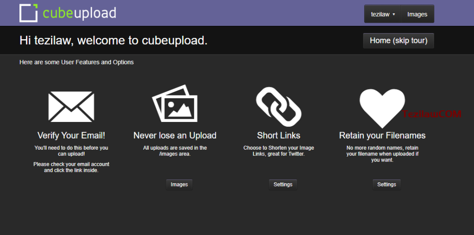Click 'No more random names' description
Image resolution: width=474 pixels, height=235 pixels.
382,154
